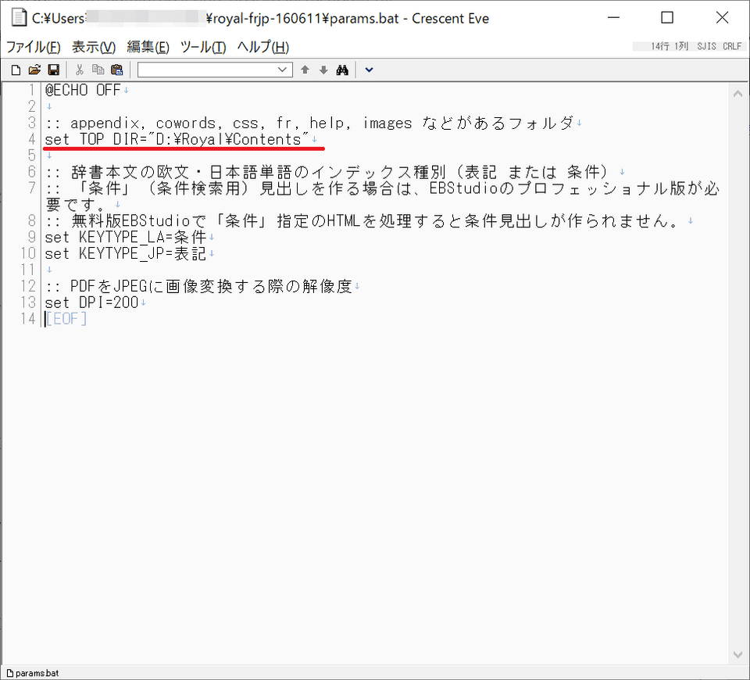Open the 編集(E) menu
This screenshot has width=750, height=680.
[148, 47]
